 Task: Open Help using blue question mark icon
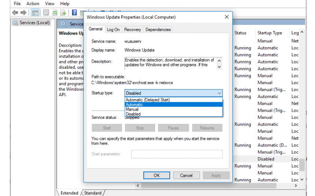(x=74, y=13)
